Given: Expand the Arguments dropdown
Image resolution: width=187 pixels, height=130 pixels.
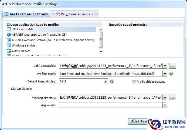Looking at the screenshot, I should 165,105.
